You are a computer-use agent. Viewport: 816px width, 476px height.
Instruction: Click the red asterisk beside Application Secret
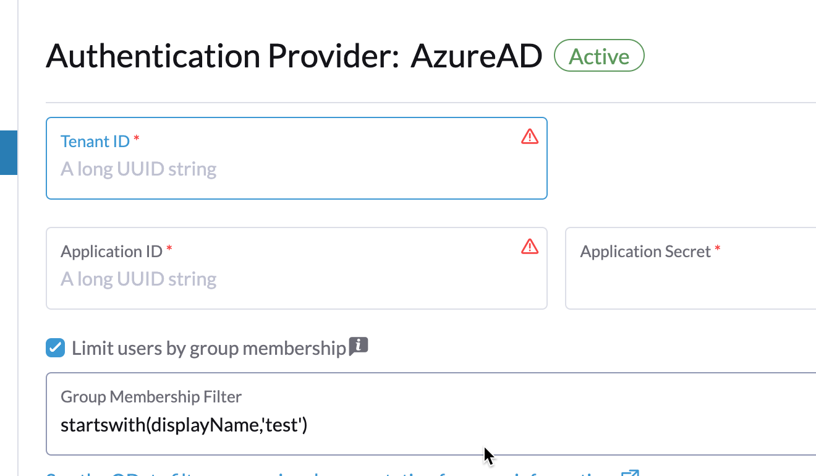[x=717, y=250]
